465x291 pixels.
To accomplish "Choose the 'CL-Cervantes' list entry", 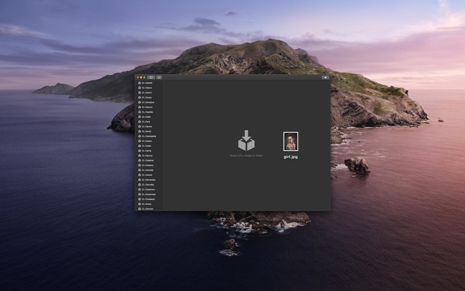I will (x=149, y=180).
